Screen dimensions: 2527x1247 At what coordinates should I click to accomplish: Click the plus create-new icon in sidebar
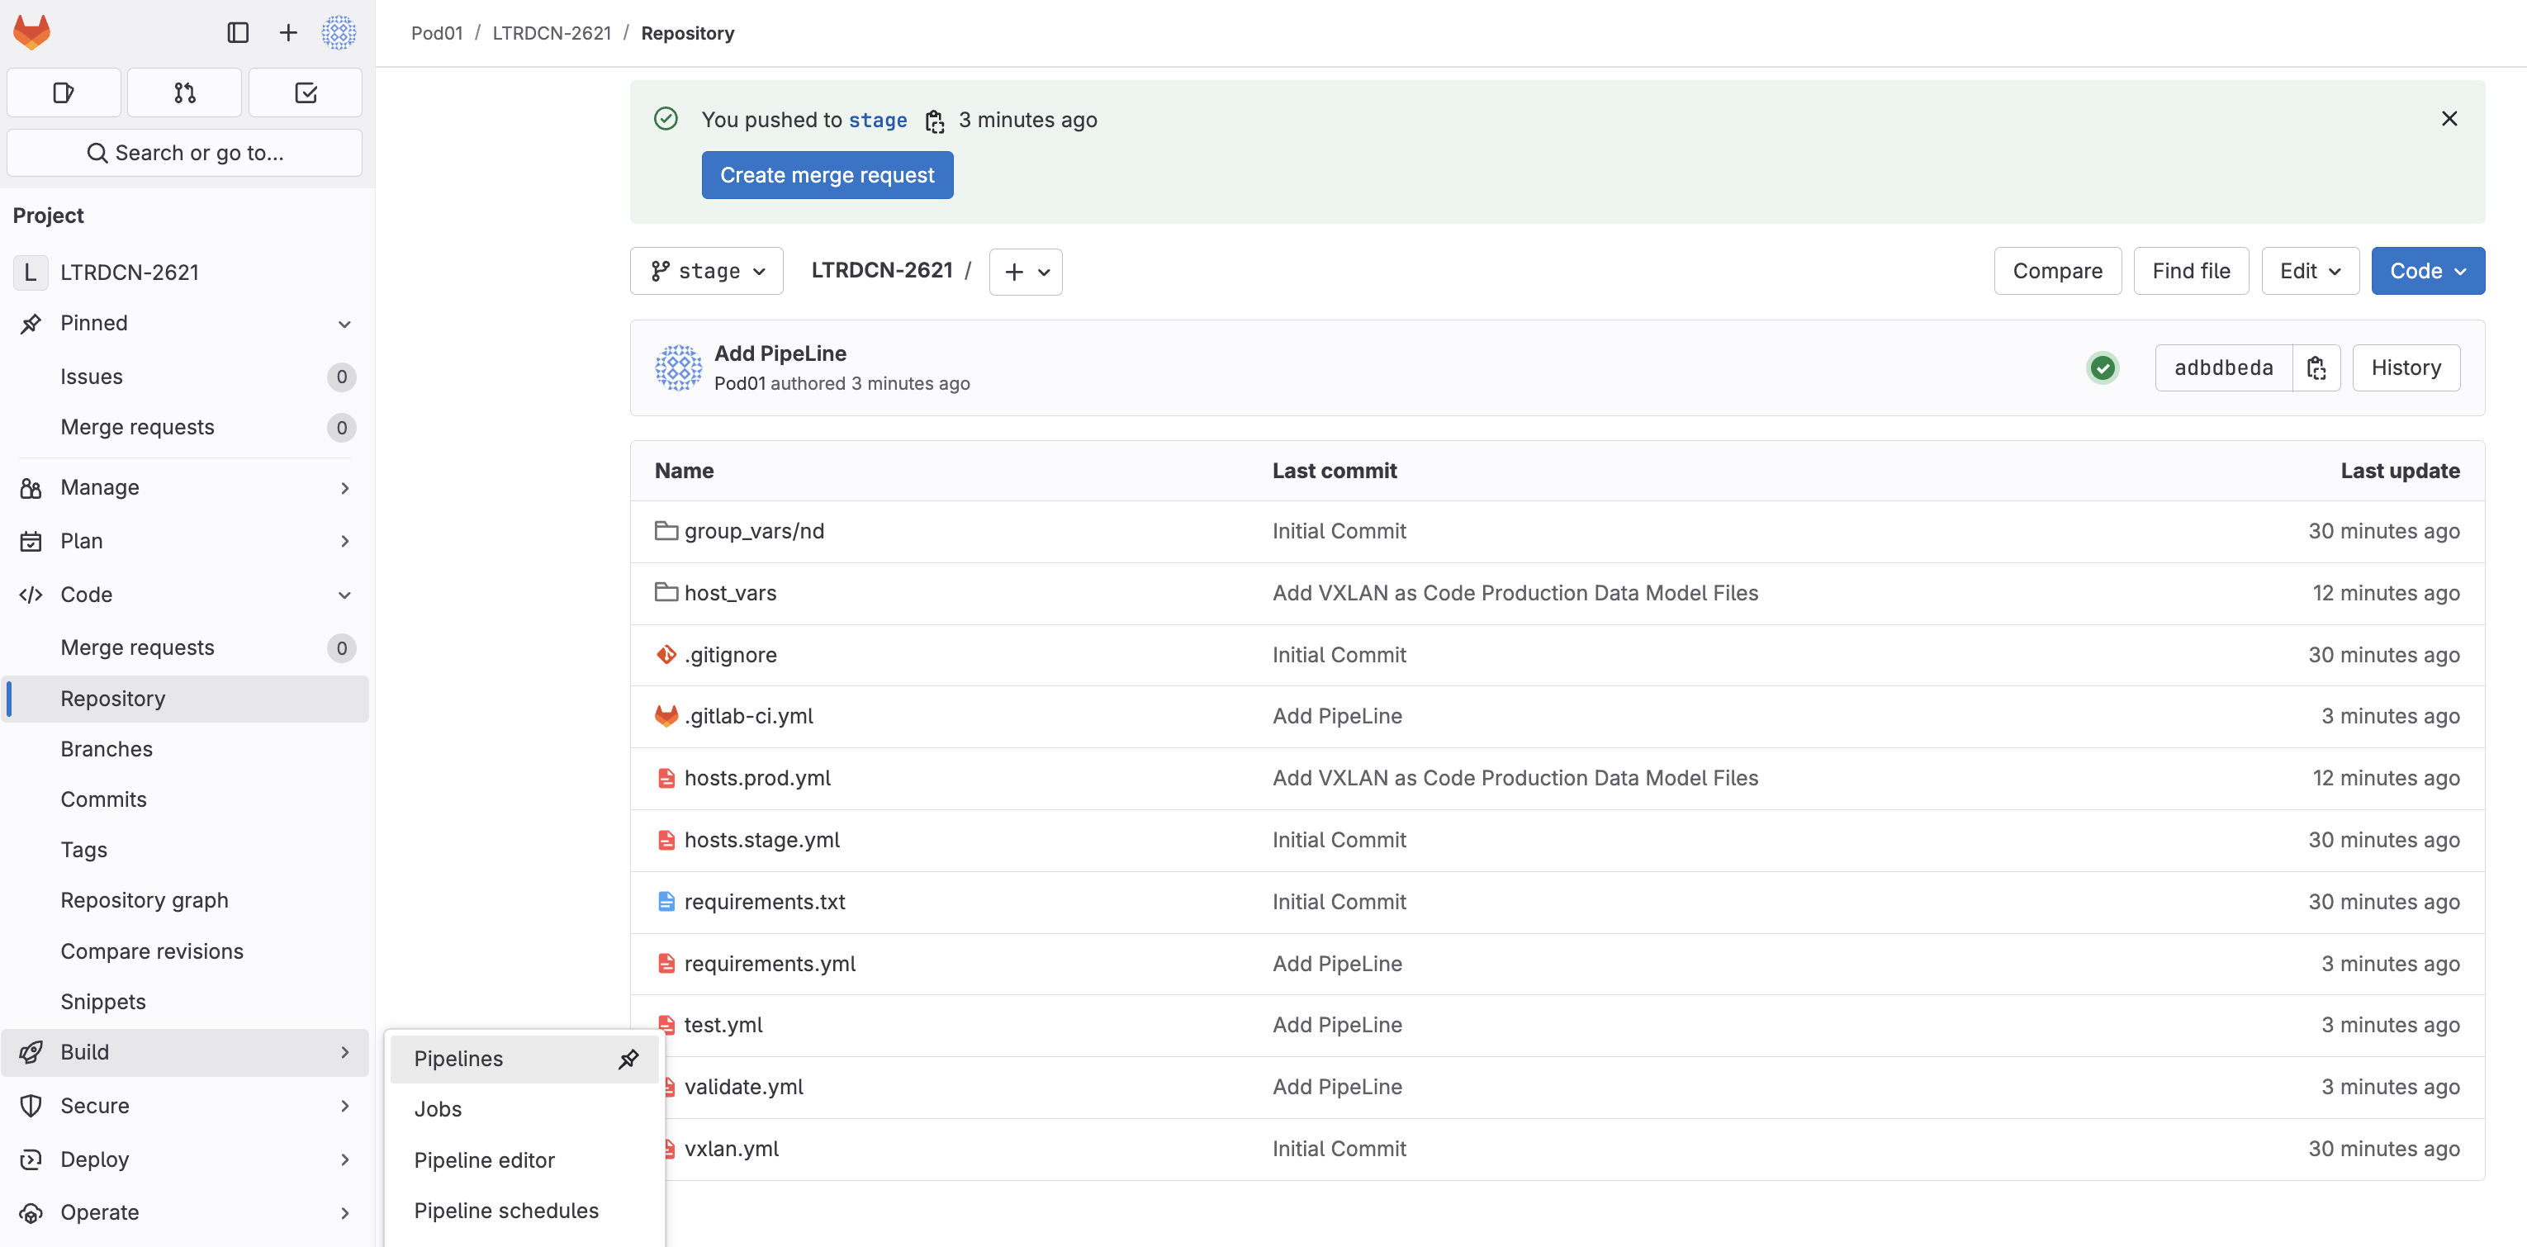point(287,32)
